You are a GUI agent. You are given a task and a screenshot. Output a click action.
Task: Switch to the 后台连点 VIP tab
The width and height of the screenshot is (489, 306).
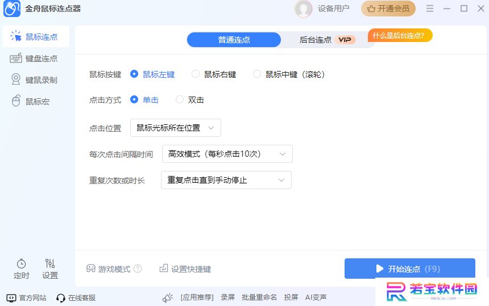pyautogui.click(x=327, y=40)
